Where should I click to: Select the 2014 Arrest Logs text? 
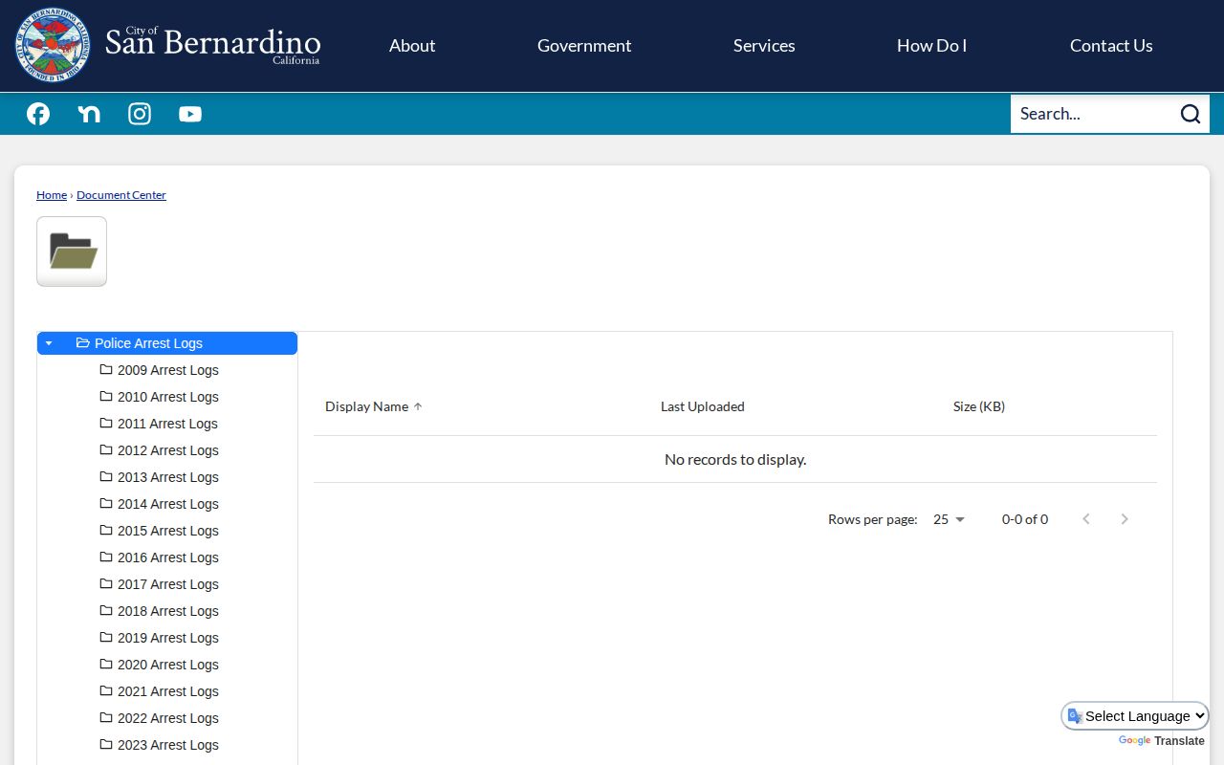coord(168,504)
